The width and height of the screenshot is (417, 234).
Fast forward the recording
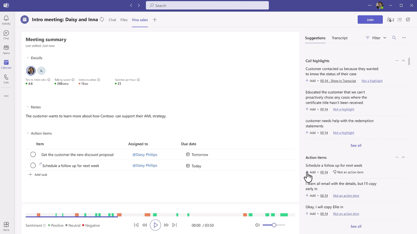pos(166,225)
